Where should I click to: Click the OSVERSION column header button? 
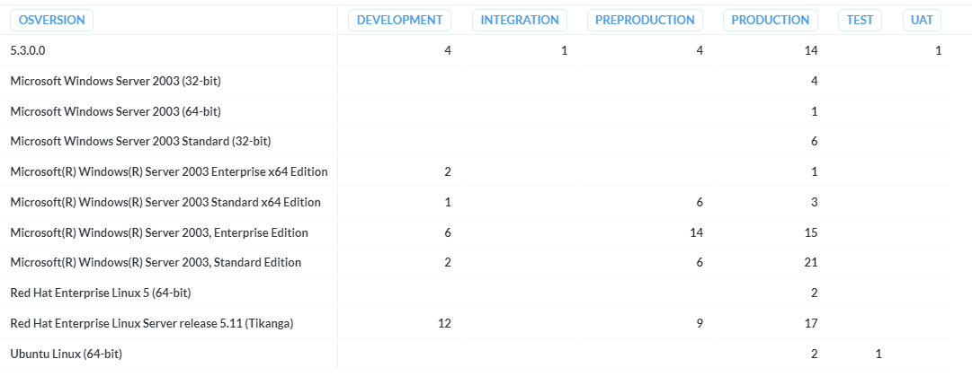[x=51, y=20]
